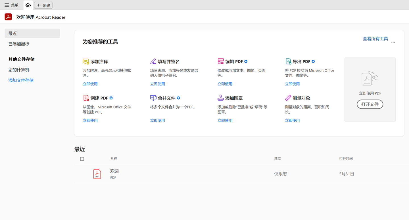This screenshot has height=220, width=409.
Task: Click the 合并文件 icon
Action: 153,98
